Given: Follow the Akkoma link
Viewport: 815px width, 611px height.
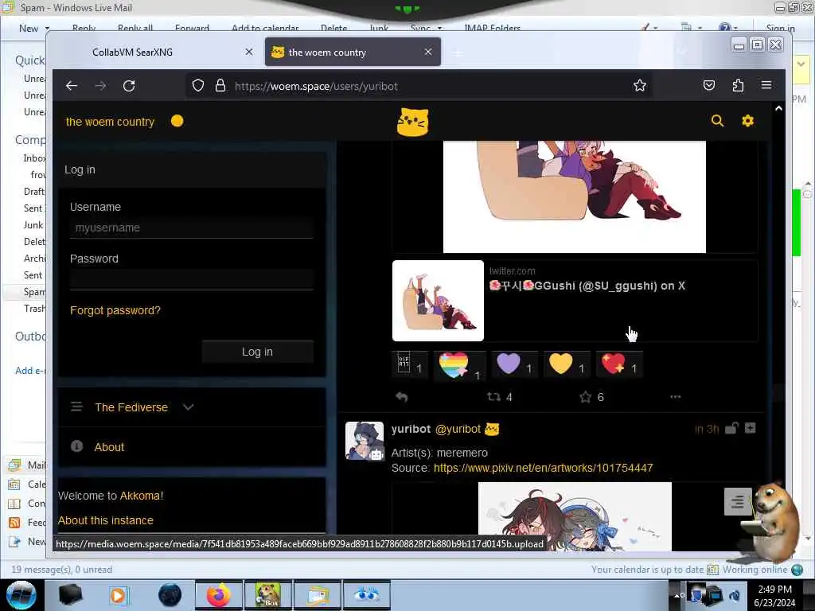Looking at the screenshot, I should [x=142, y=496].
